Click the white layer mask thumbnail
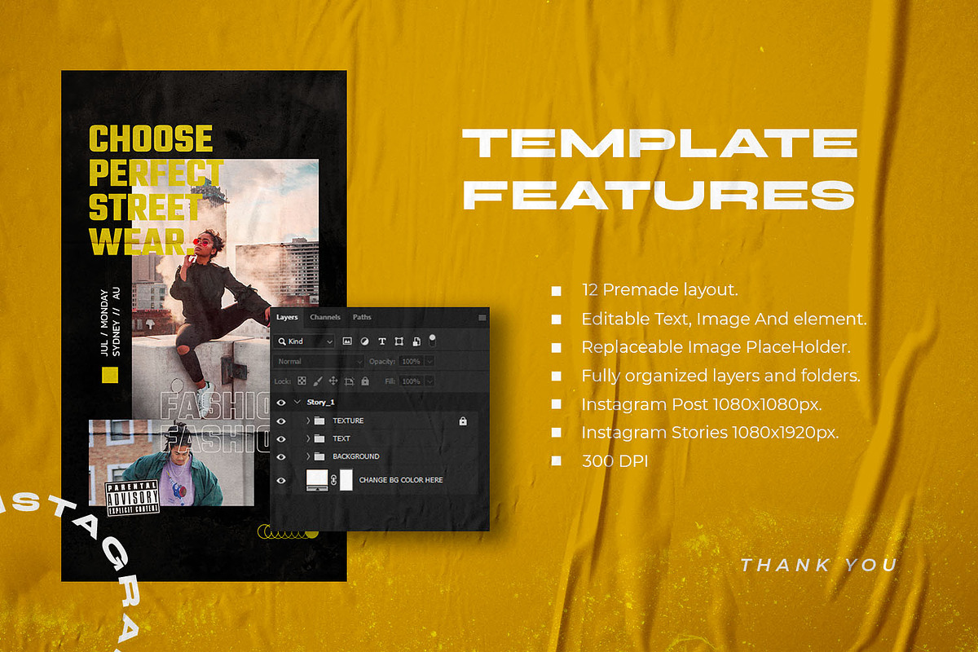Viewport: 978px width, 652px height. point(346,480)
